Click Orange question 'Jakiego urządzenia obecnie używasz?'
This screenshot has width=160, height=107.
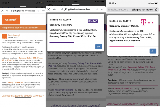[23, 96]
